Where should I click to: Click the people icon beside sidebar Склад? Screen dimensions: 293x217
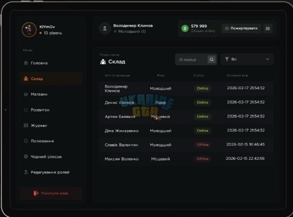[x=26, y=79]
